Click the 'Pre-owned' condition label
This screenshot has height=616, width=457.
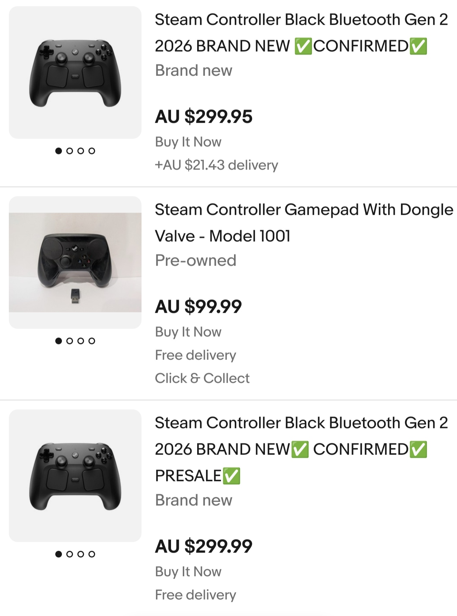196,260
